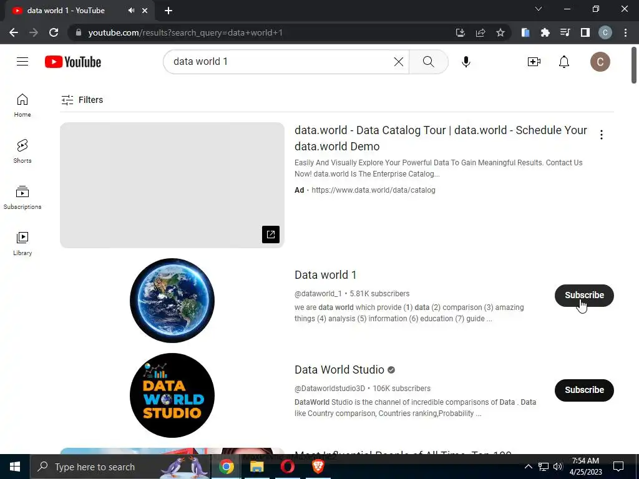639x479 pixels.
Task: Open the Chrome profile avatar
Action: click(x=605, y=32)
